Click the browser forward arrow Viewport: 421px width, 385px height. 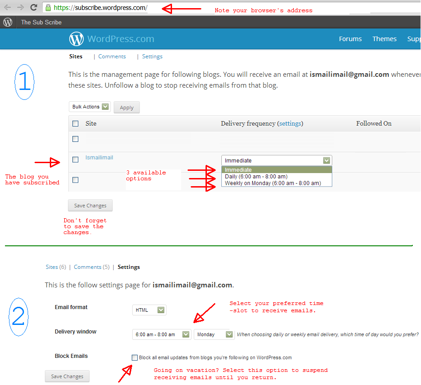point(20,8)
